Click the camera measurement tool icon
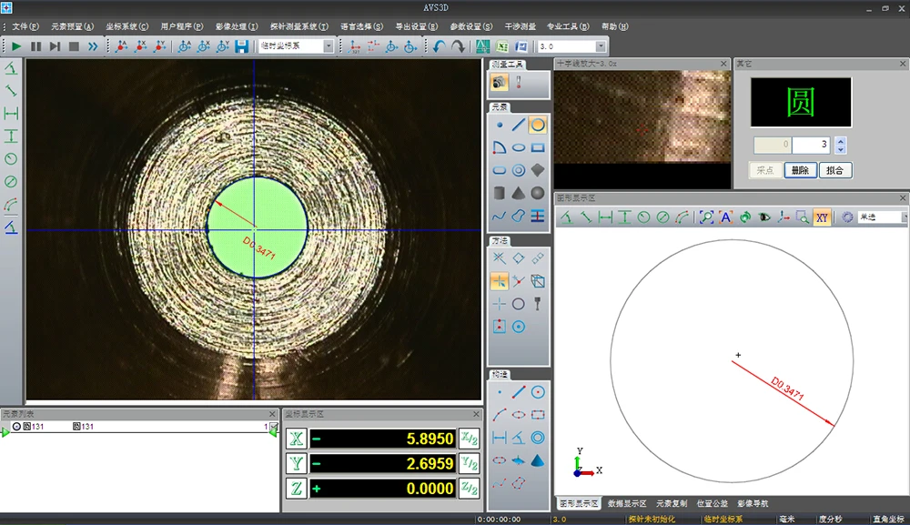Screen dimensions: 910x525 pyautogui.click(x=500, y=83)
